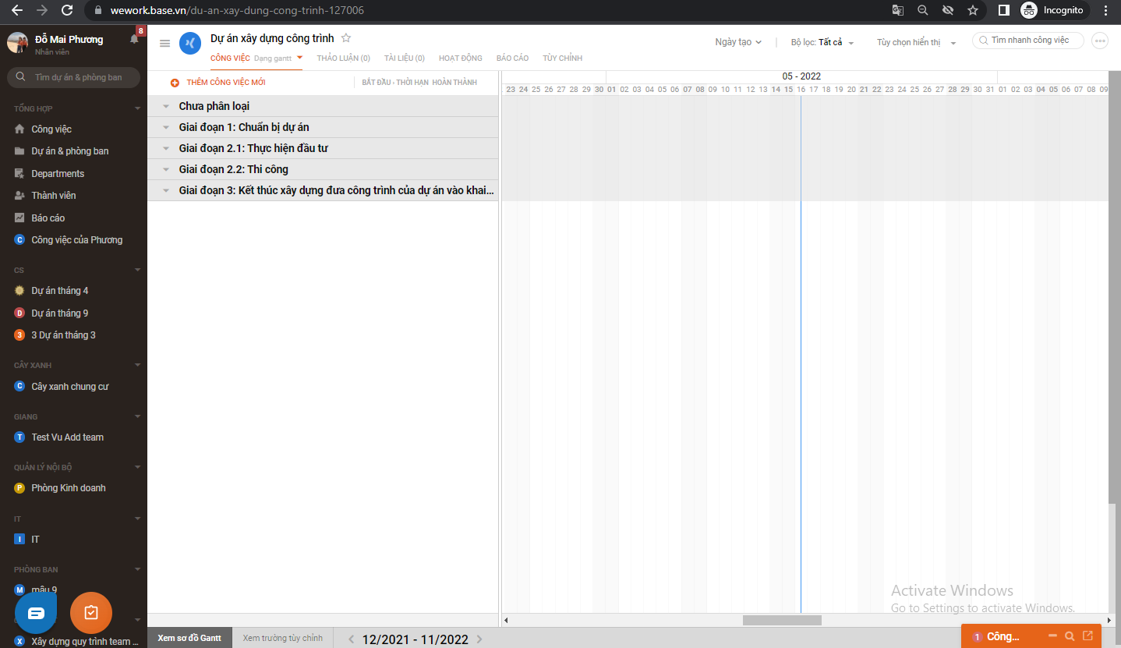Viewport: 1121px width, 648px height.
Task: Click the 05 - 2022 month header
Action: (x=801, y=76)
